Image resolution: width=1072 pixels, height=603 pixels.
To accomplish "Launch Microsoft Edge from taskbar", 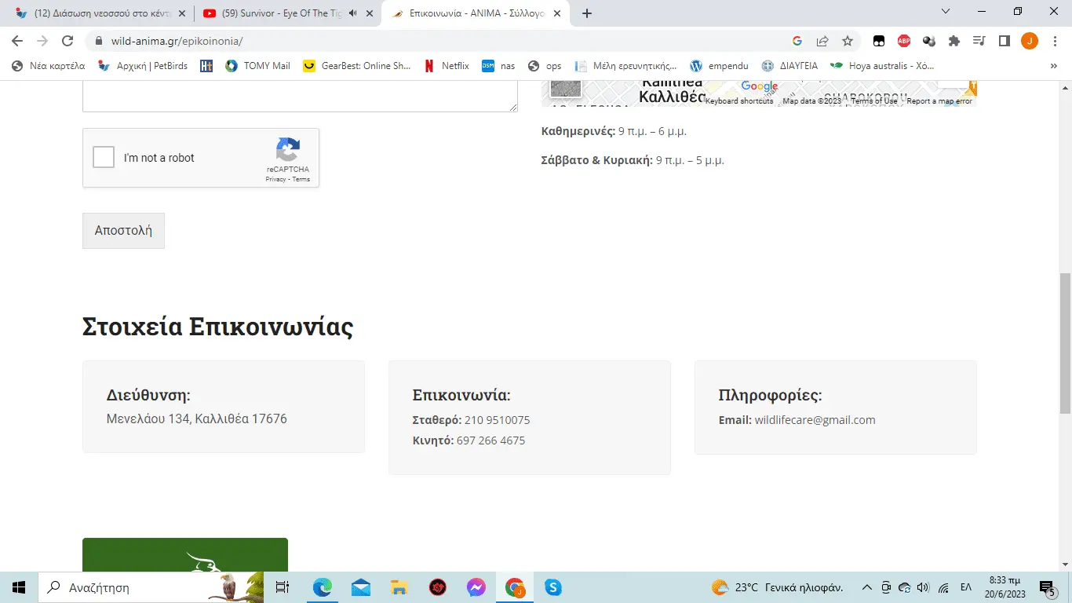I will click(323, 587).
